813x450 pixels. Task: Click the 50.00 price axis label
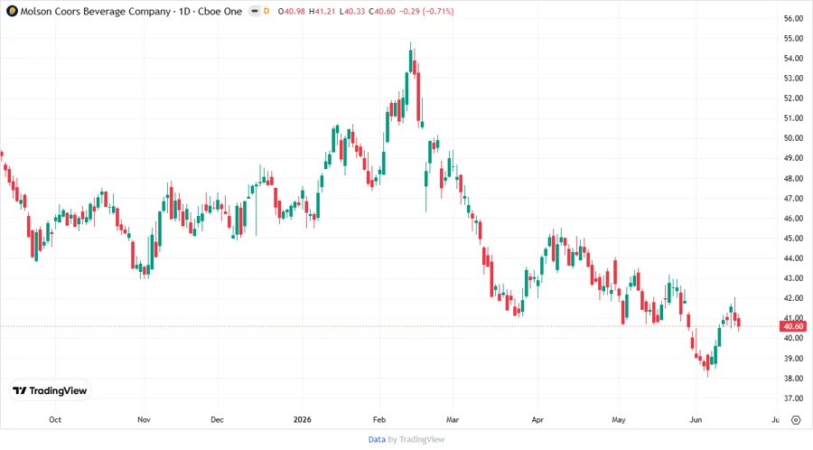(x=793, y=138)
